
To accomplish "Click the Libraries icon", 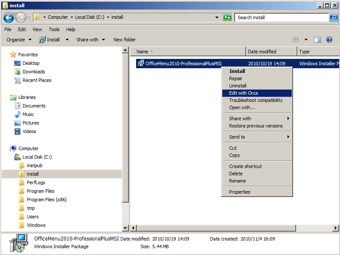I will 13,97.
